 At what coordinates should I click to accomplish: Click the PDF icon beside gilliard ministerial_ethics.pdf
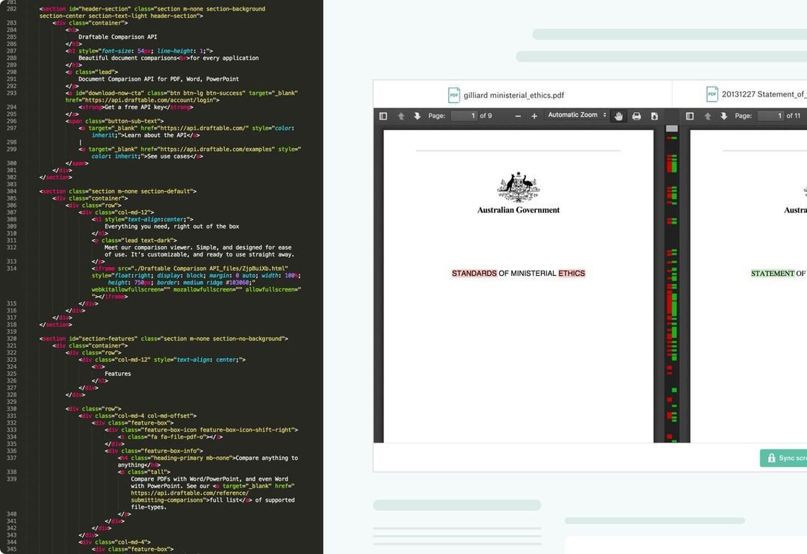coord(454,95)
